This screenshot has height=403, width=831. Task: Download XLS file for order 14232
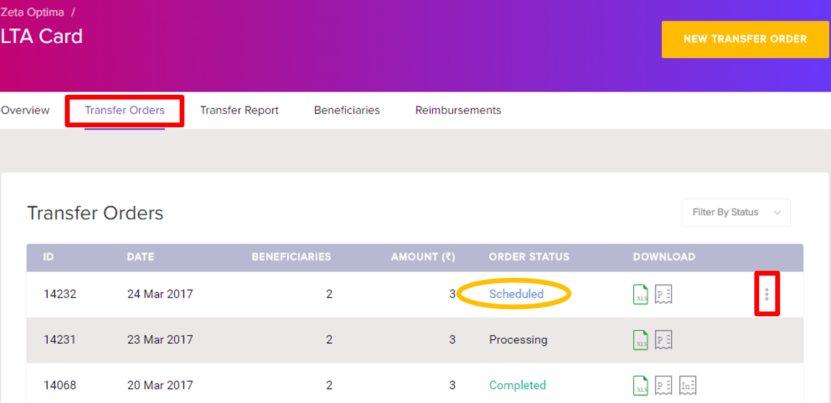641,294
